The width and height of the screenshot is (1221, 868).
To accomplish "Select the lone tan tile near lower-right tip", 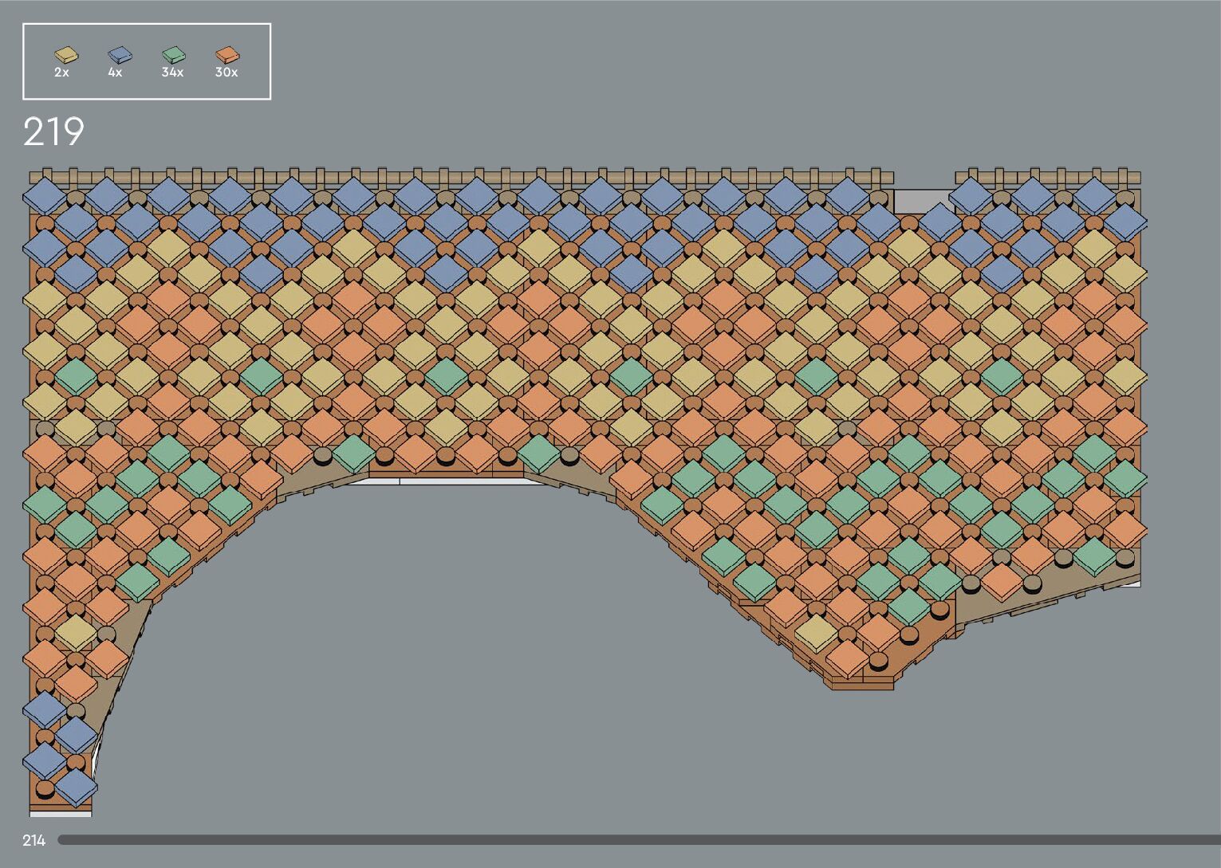I will (x=816, y=632).
